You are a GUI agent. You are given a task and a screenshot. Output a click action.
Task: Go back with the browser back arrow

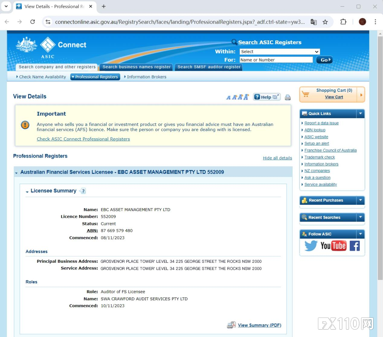tap(7, 22)
